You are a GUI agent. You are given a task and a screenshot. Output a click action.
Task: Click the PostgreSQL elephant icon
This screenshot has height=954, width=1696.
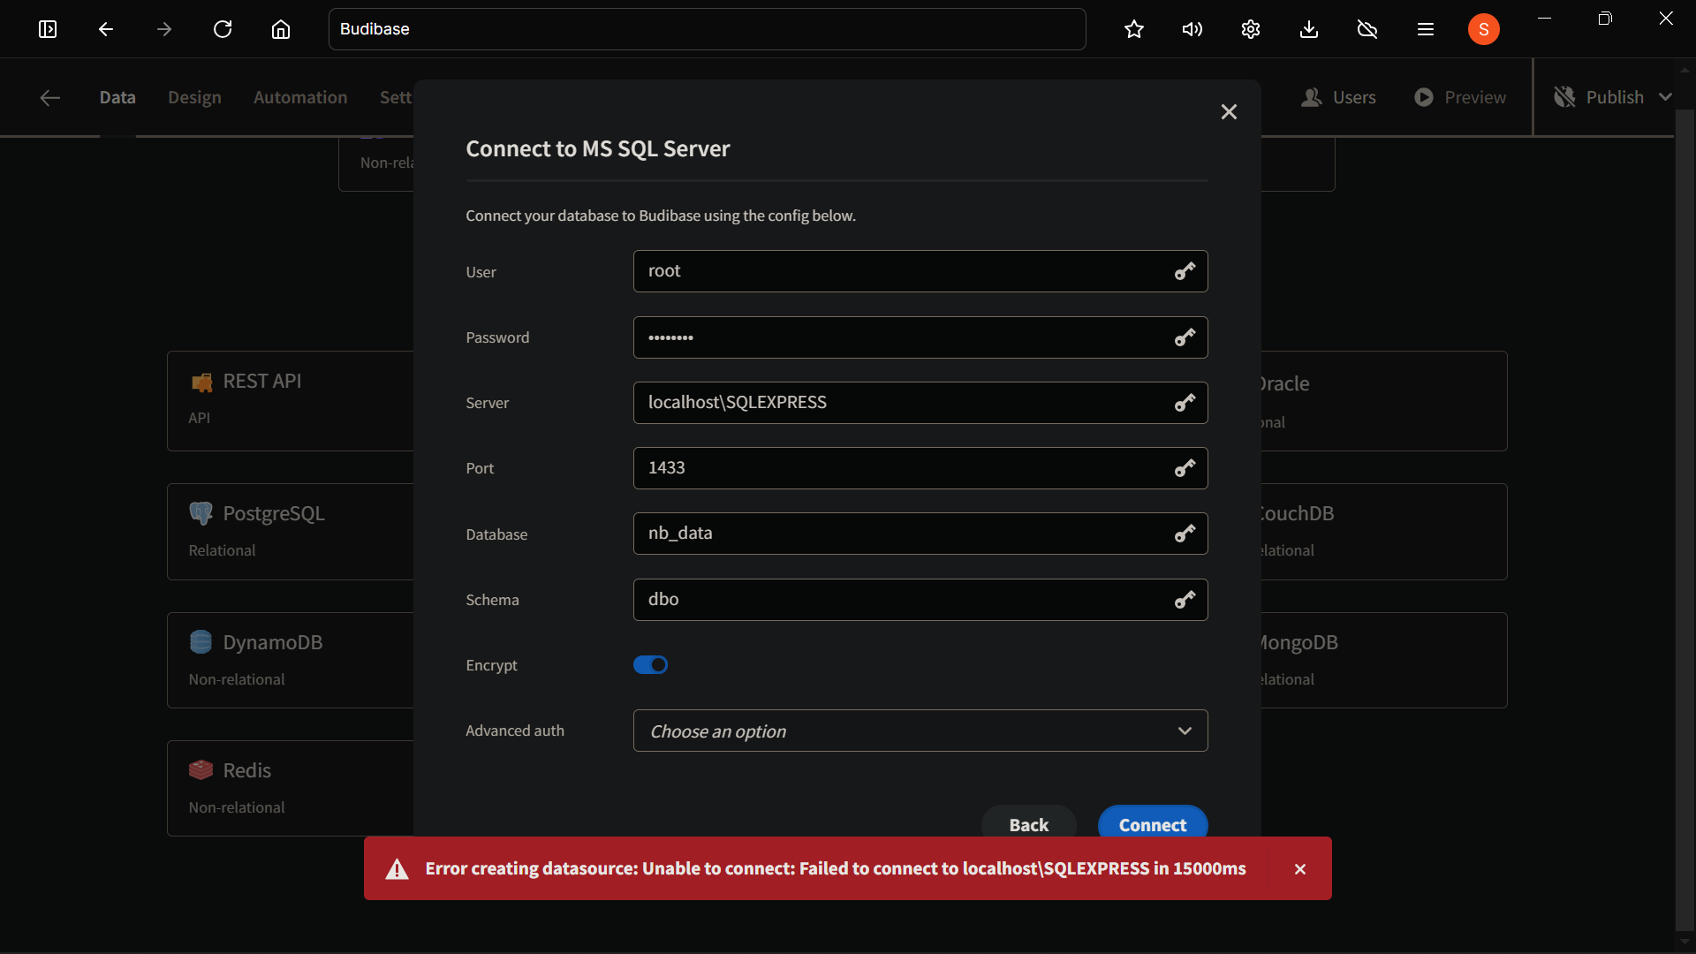[201, 513]
